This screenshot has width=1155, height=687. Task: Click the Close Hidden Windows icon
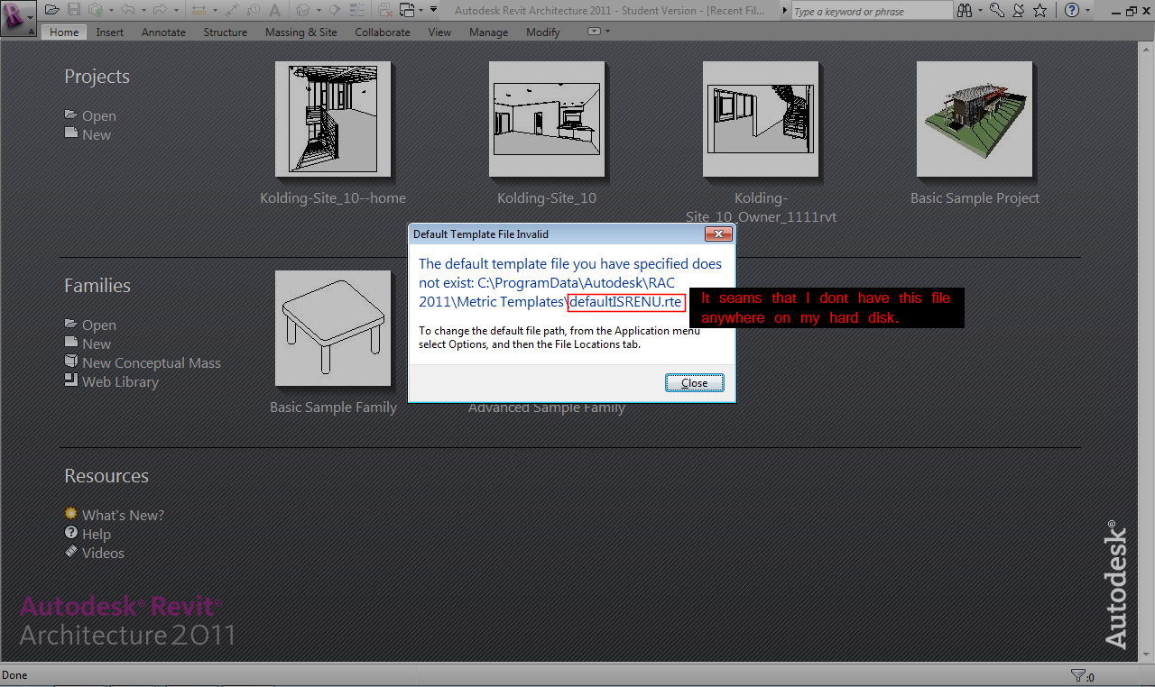pos(385,10)
